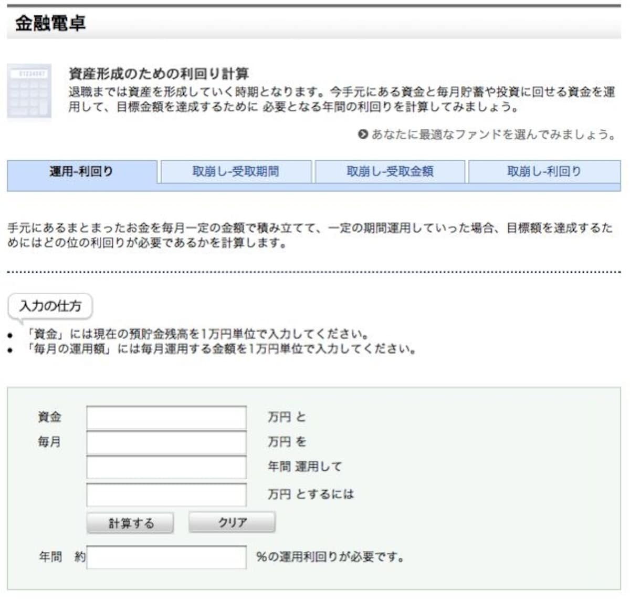Click the 万円 を unit text
Screen dimensions: 630x599
(x=287, y=442)
